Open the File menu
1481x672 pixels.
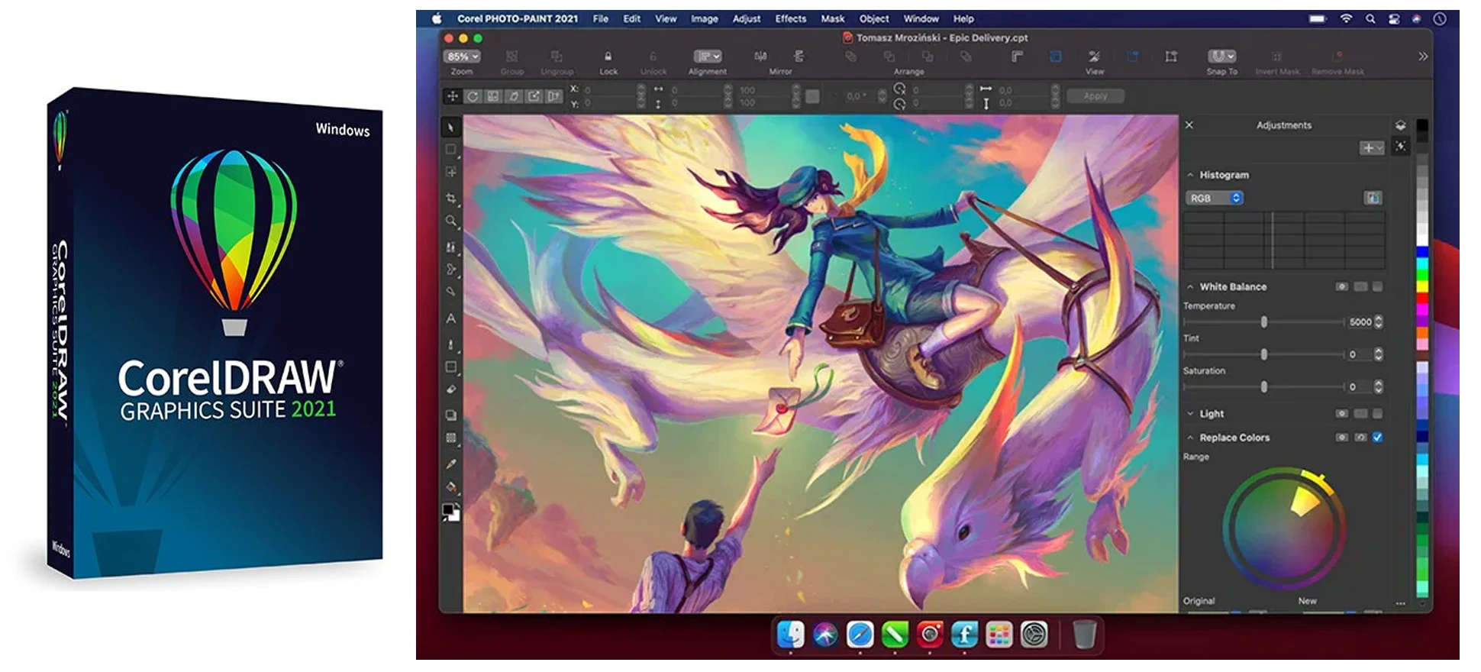coord(601,18)
